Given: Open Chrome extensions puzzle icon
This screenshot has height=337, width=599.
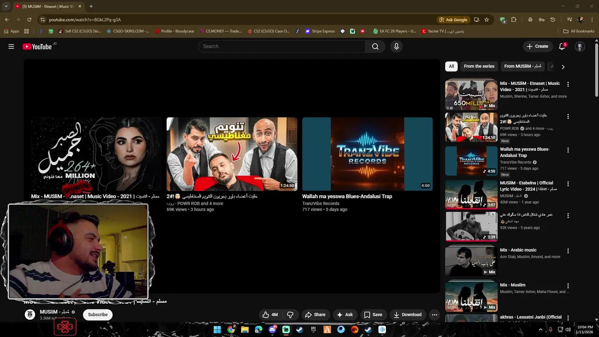Looking at the screenshot, I should (x=513, y=20).
